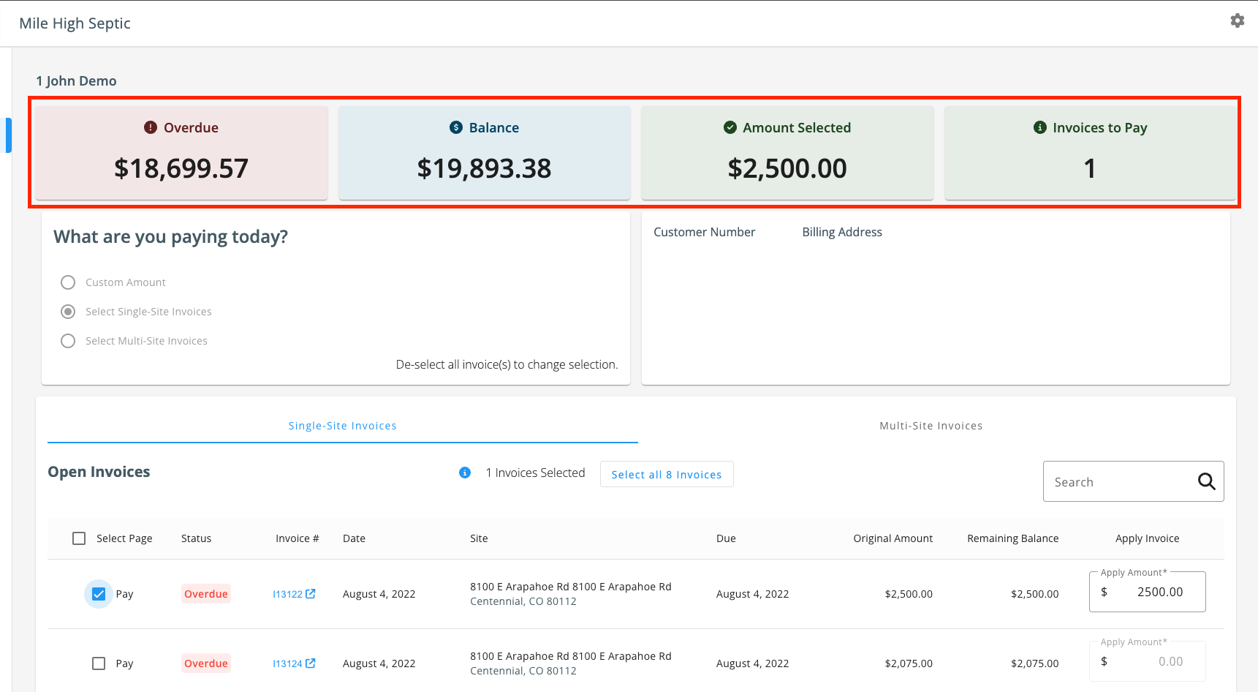Edit the Apply Amount field showing 2500.00
Screen dimensions: 1258x692
pyautogui.click(x=1148, y=592)
